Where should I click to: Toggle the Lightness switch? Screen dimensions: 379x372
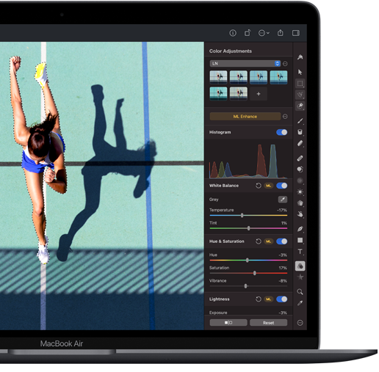tap(281, 299)
